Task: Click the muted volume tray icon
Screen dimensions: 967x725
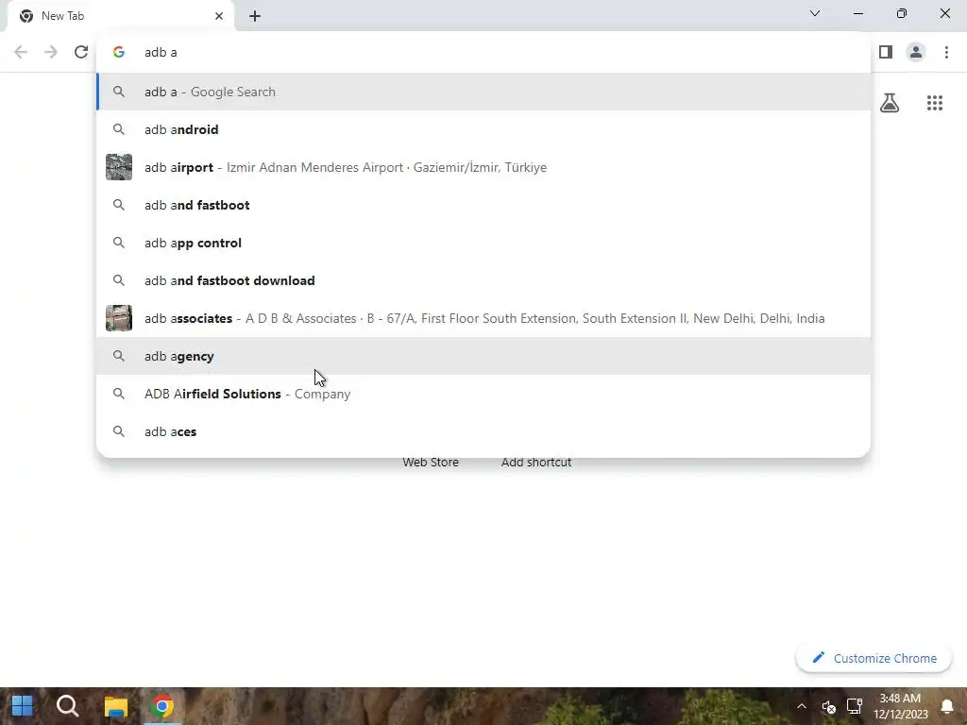Action: point(829,706)
